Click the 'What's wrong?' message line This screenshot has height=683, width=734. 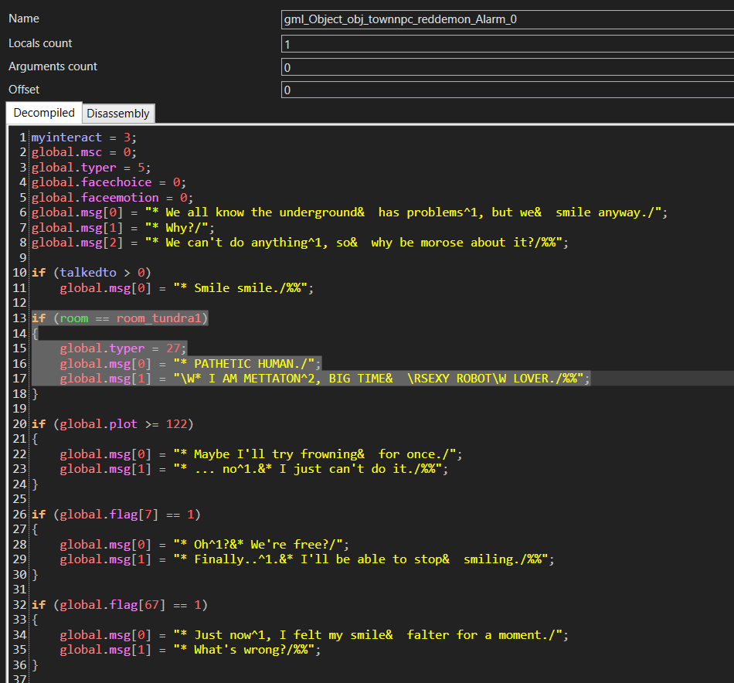(x=190, y=650)
